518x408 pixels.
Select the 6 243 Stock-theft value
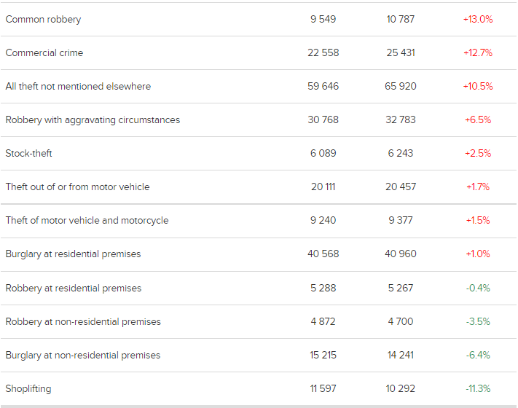pos(401,153)
